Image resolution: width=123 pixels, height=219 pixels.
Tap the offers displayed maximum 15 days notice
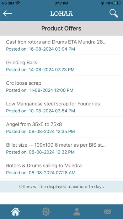click(61, 187)
